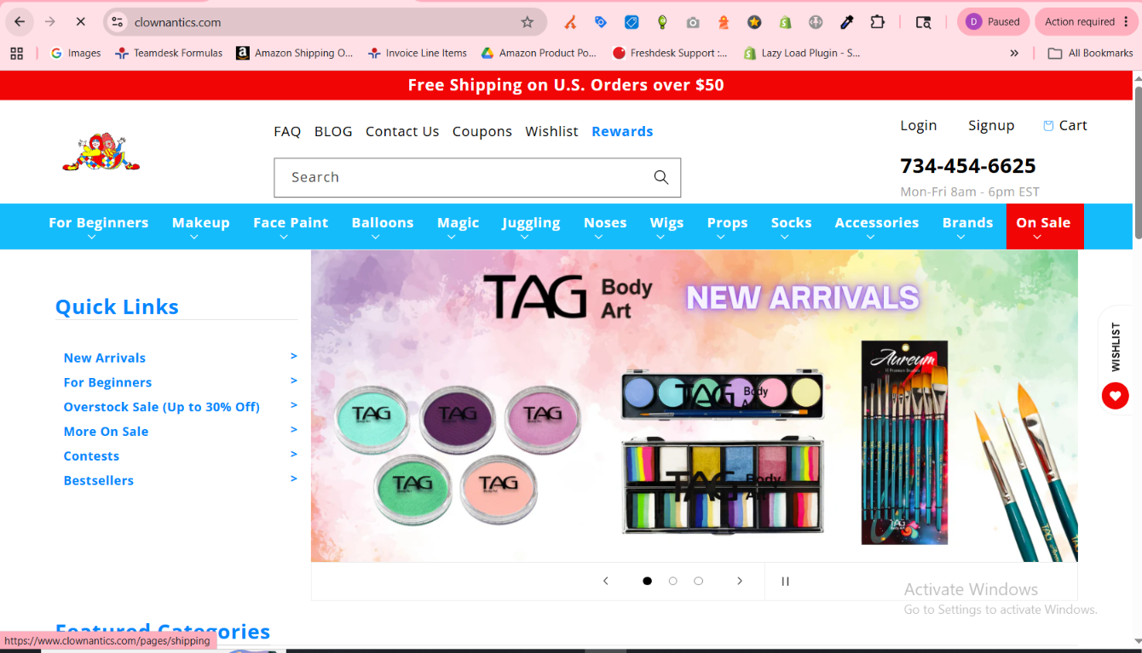
Task: Expand the Socks menu
Action: click(792, 226)
